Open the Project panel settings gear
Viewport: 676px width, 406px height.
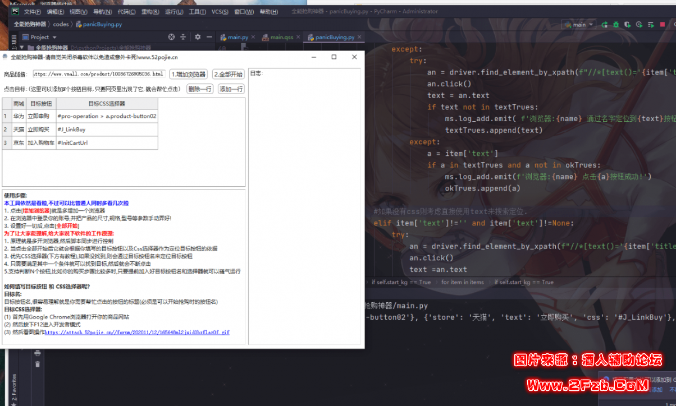coord(198,36)
